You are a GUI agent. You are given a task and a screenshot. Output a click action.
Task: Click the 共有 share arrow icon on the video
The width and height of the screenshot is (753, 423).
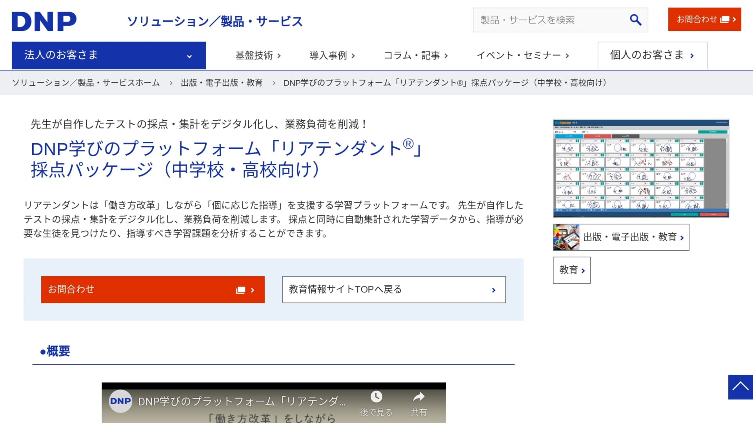[418, 397]
